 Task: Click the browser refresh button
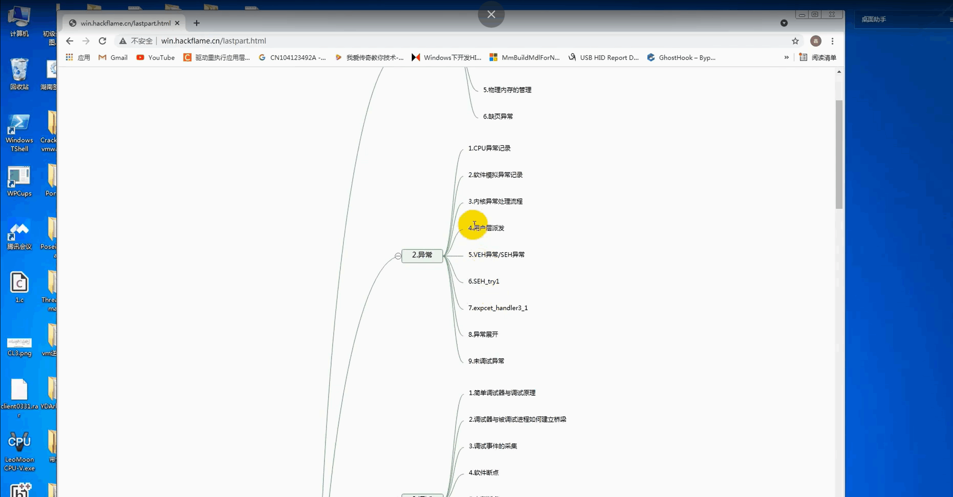(x=103, y=41)
